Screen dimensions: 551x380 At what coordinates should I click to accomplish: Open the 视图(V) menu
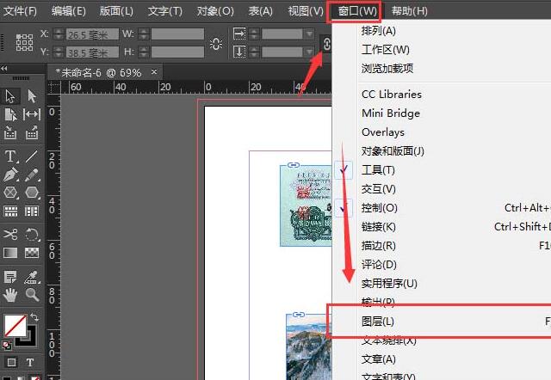tap(306, 11)
